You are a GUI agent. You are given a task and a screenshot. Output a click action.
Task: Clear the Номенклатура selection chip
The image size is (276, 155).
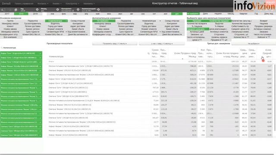point(98,9)
